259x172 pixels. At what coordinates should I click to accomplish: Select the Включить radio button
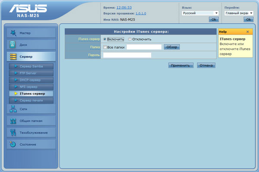105,39
